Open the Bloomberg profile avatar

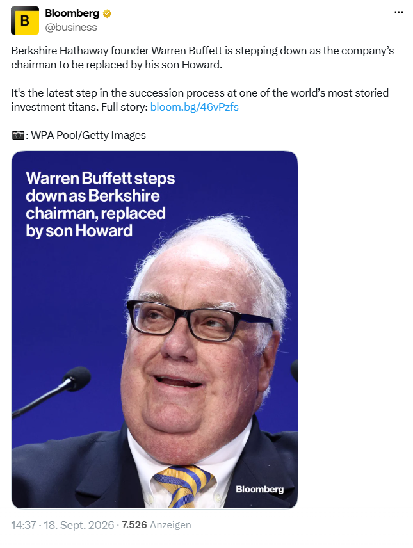click(25, 20)
